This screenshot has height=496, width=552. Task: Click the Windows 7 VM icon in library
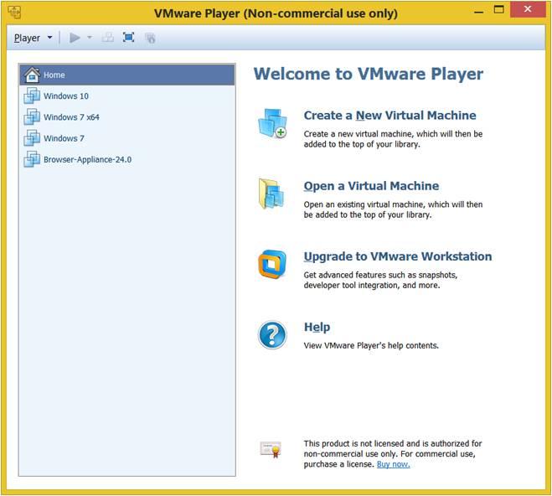[32, 138]
